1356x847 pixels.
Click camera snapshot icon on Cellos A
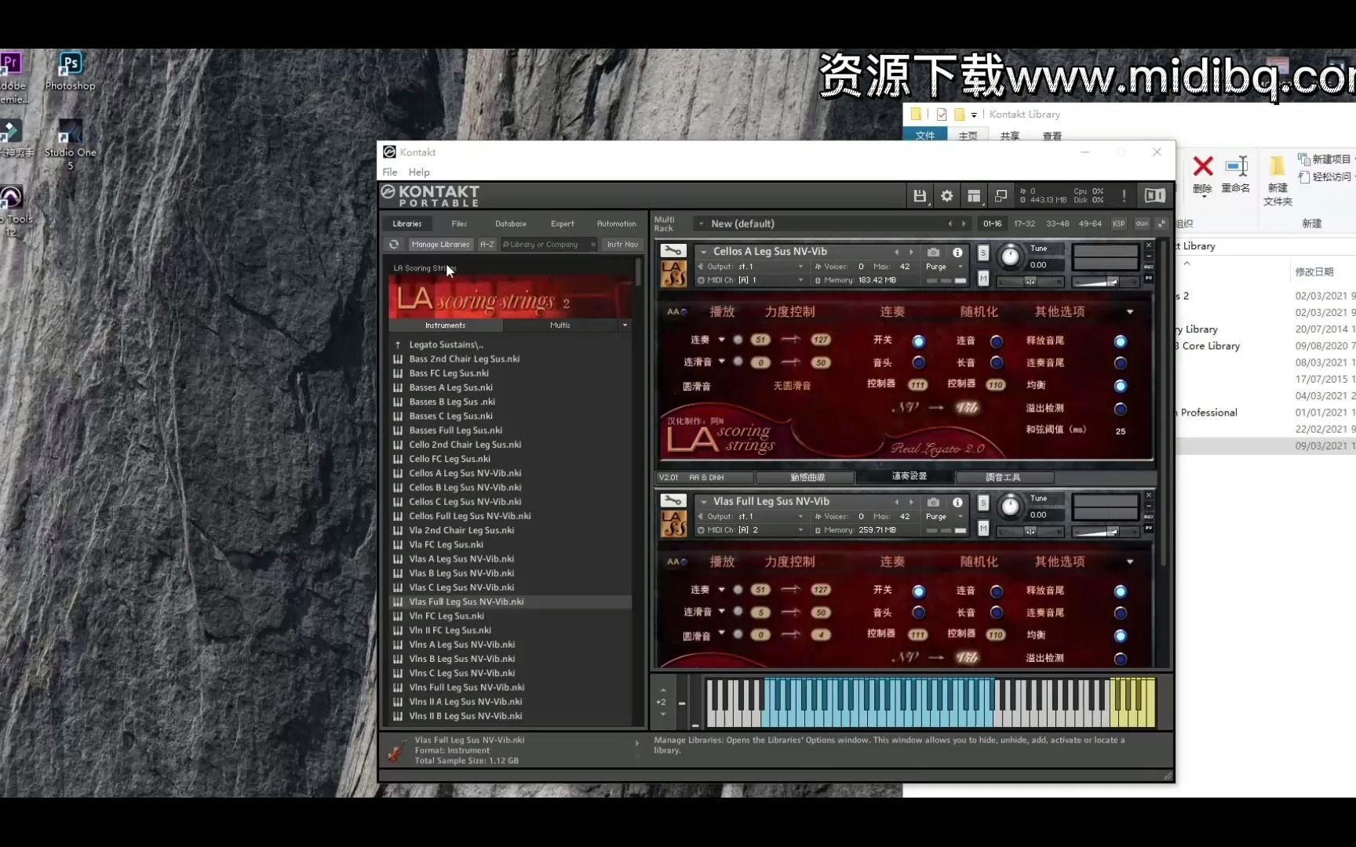point(933,253)
